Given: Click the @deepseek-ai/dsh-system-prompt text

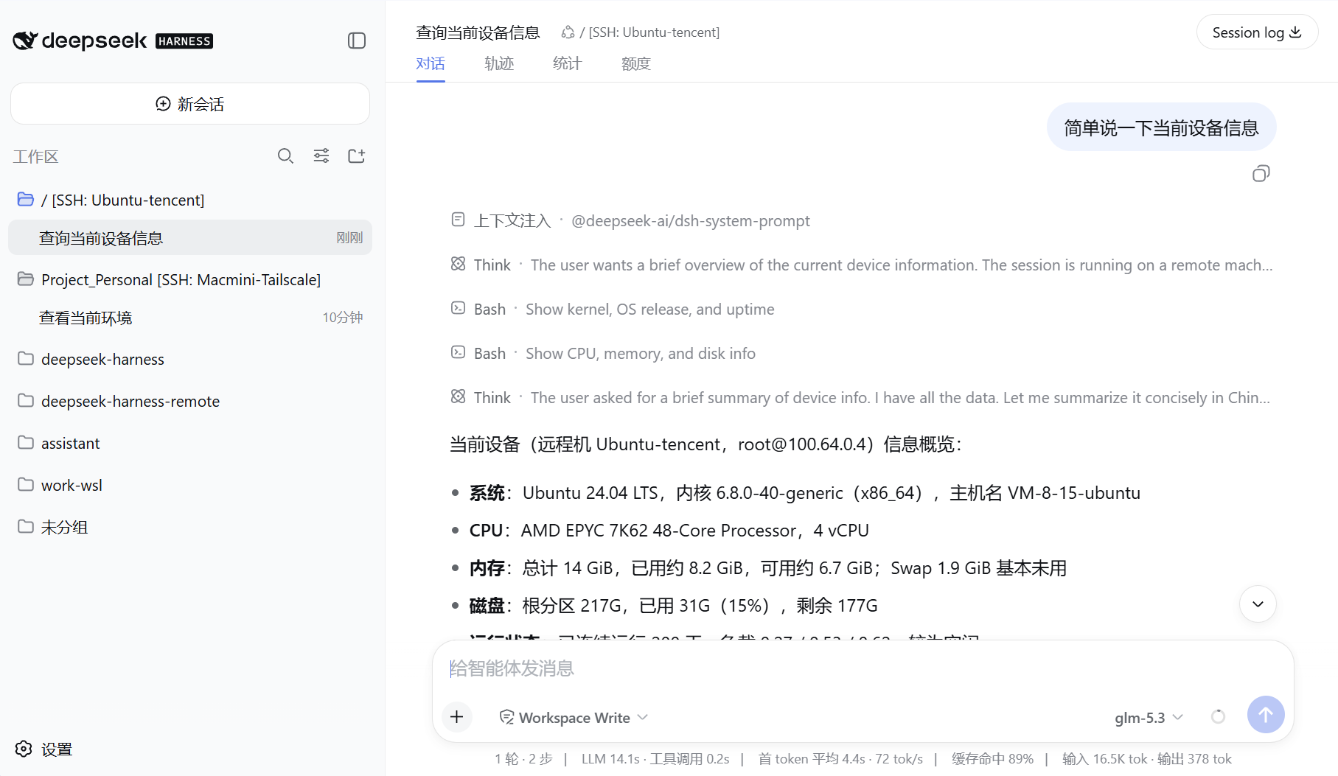Looking at the screenshot, I should pyautogui.click(x=691, y=221).
